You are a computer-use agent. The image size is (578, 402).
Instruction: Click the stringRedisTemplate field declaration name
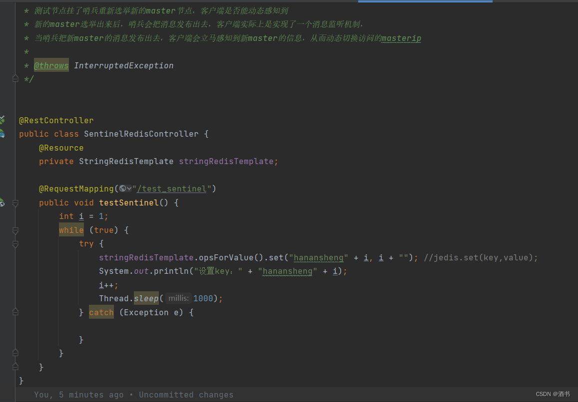(226, 161)
